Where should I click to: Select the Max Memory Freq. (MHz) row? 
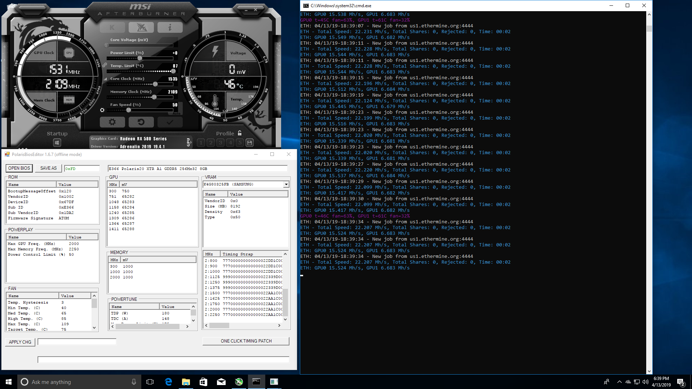(52, 249)
